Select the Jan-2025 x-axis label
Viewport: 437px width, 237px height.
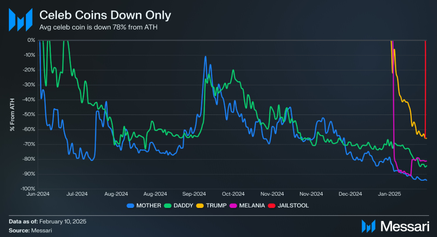pyautogui.click(x=390, y=193)
